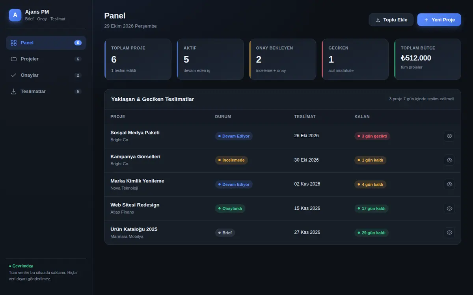The height and width of the screenshot is (295, 473).
Task: View Ürün Kataloğu 2025 with the eye icon
Action: (449, 232)
